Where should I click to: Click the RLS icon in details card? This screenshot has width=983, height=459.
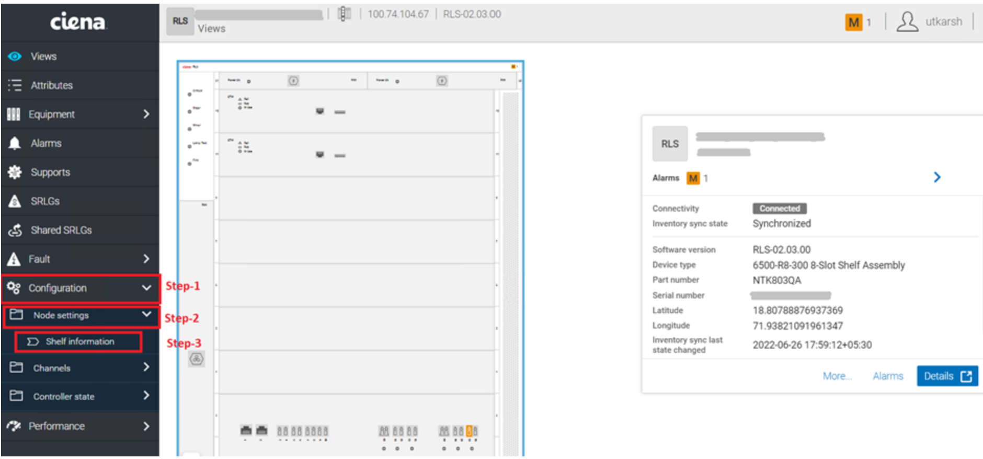tap(670, 144)
